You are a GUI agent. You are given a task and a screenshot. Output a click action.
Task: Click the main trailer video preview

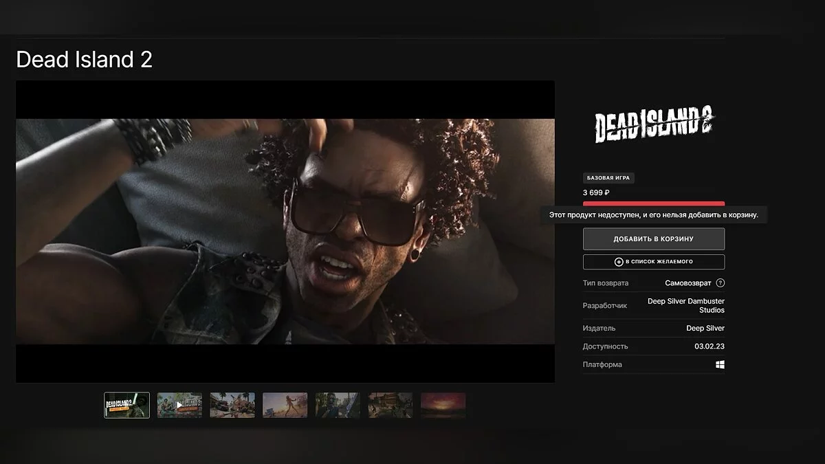[285, 232]
